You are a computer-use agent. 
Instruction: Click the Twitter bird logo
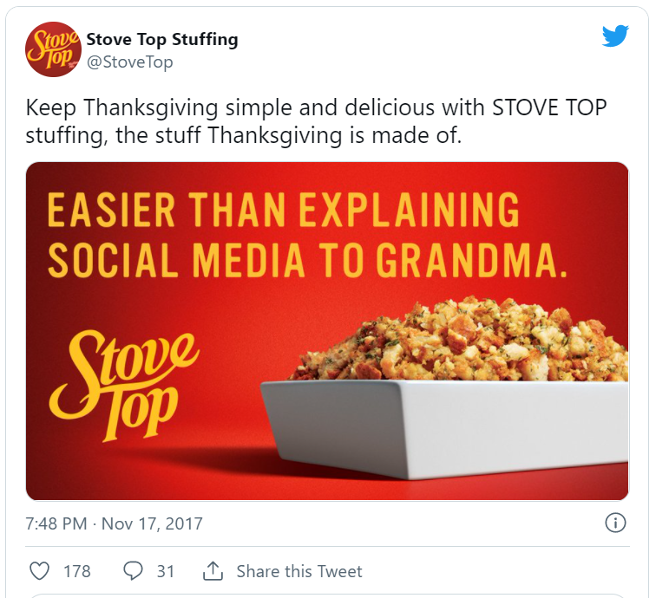[x=615, y=36]
